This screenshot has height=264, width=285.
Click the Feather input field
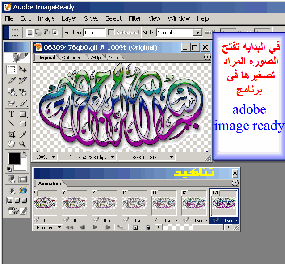(94, 33)
